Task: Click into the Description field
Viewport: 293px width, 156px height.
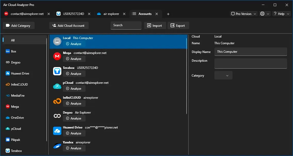Action: pos(250,63)
